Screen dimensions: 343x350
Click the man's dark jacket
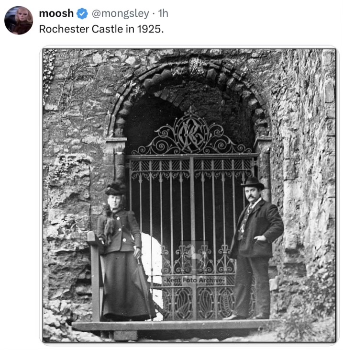click(x=257, y=230)
